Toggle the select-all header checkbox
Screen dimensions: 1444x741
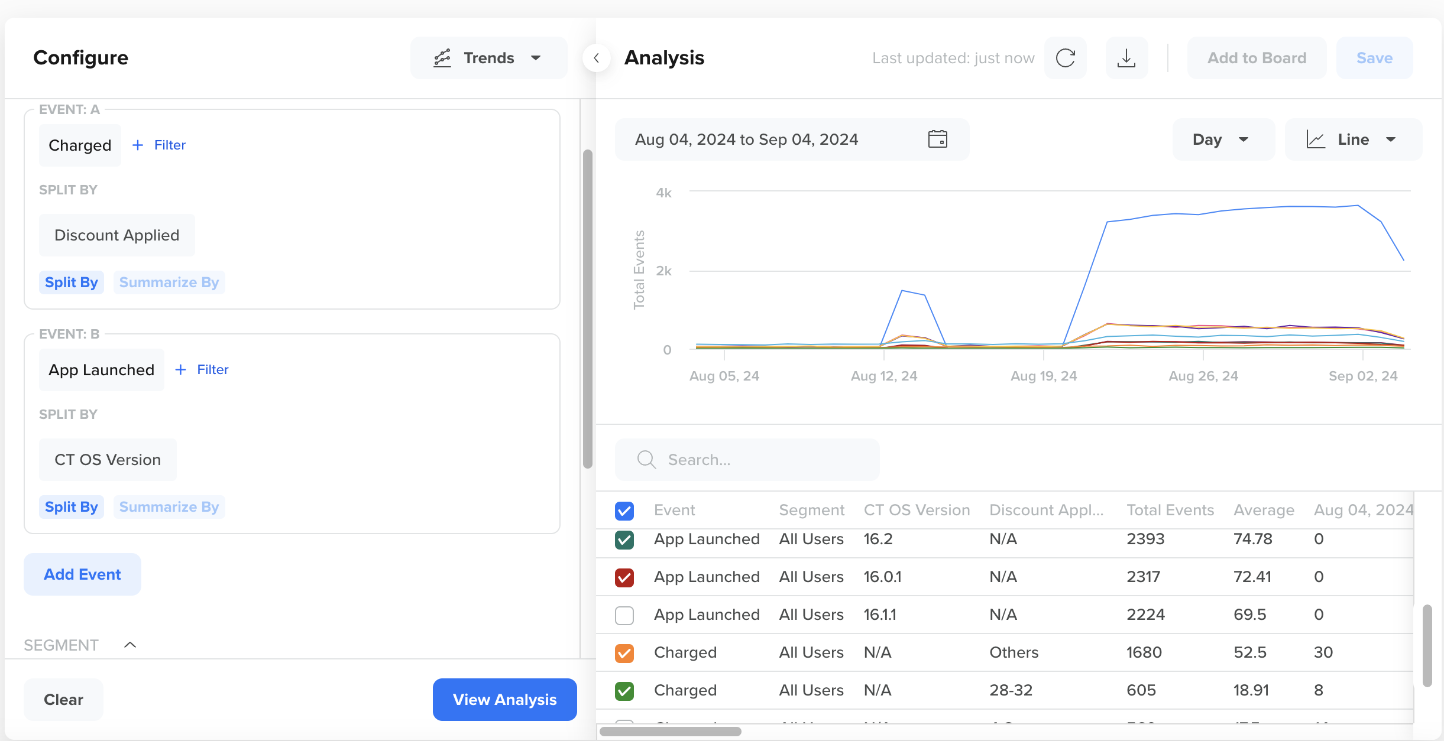click(x=624, y=511)
